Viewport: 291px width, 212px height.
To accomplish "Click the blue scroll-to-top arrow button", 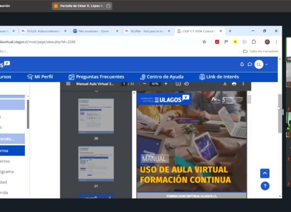I will tap(265, 174).
